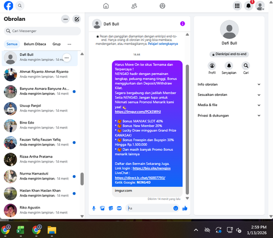Screen dimensions: 273x238
Task: Open chat with Banyune Asmara
Action: pos(40,91)
